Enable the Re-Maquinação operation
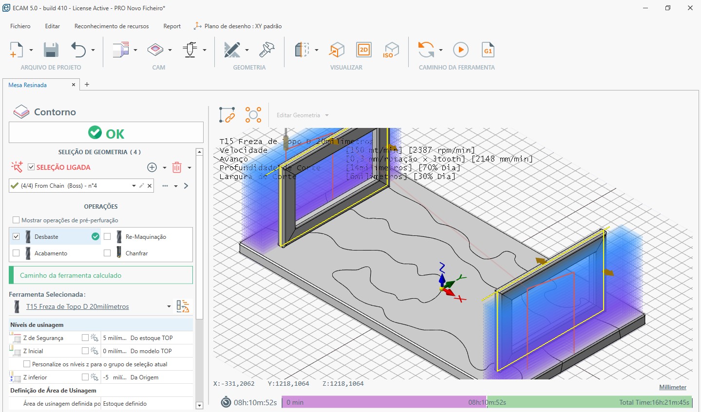The width and height of the screenshot is (701, 412). pyautogui.click(x=107, y=236)
